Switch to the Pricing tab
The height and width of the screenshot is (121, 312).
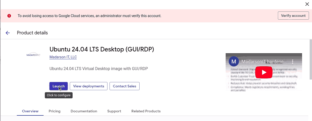55,111
